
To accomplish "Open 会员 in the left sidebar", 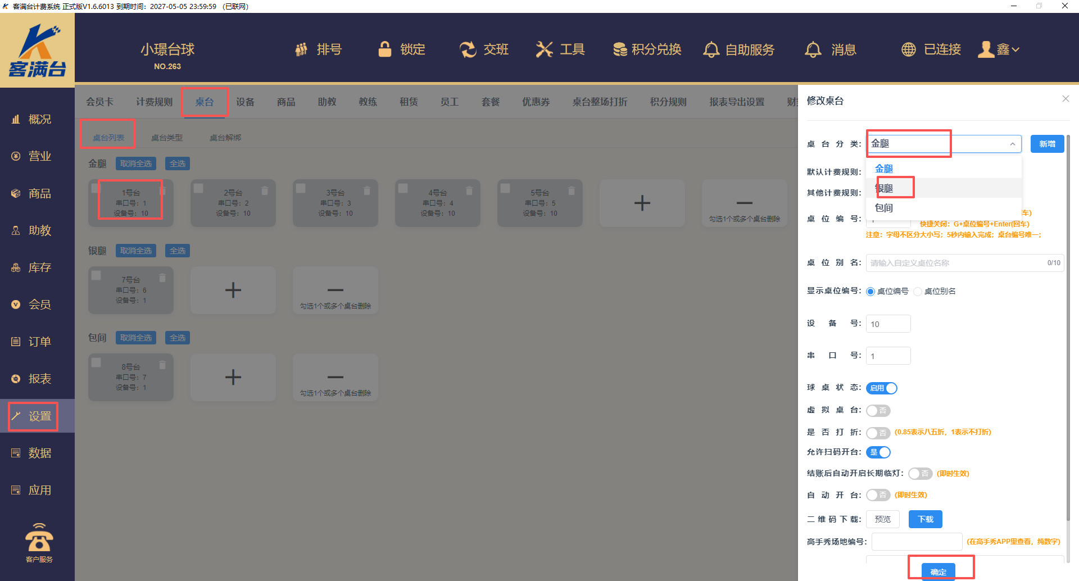I will pos(39,305).
